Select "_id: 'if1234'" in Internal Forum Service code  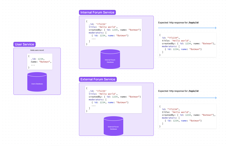[x=98, y=24]
